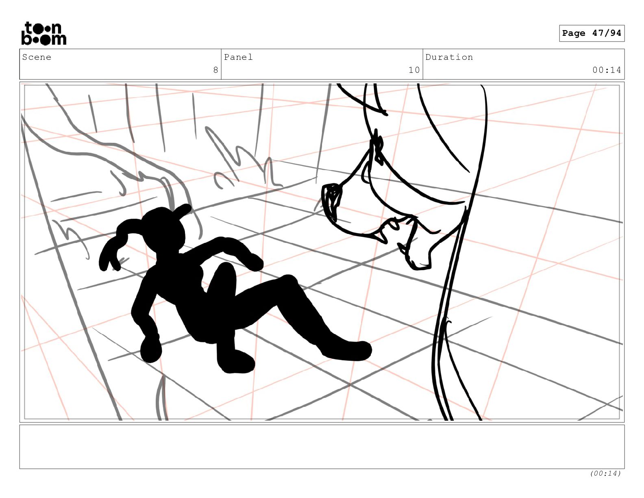Click the Toon Boom logo
This screenshot has width=644, height=498.
[44, 33]
